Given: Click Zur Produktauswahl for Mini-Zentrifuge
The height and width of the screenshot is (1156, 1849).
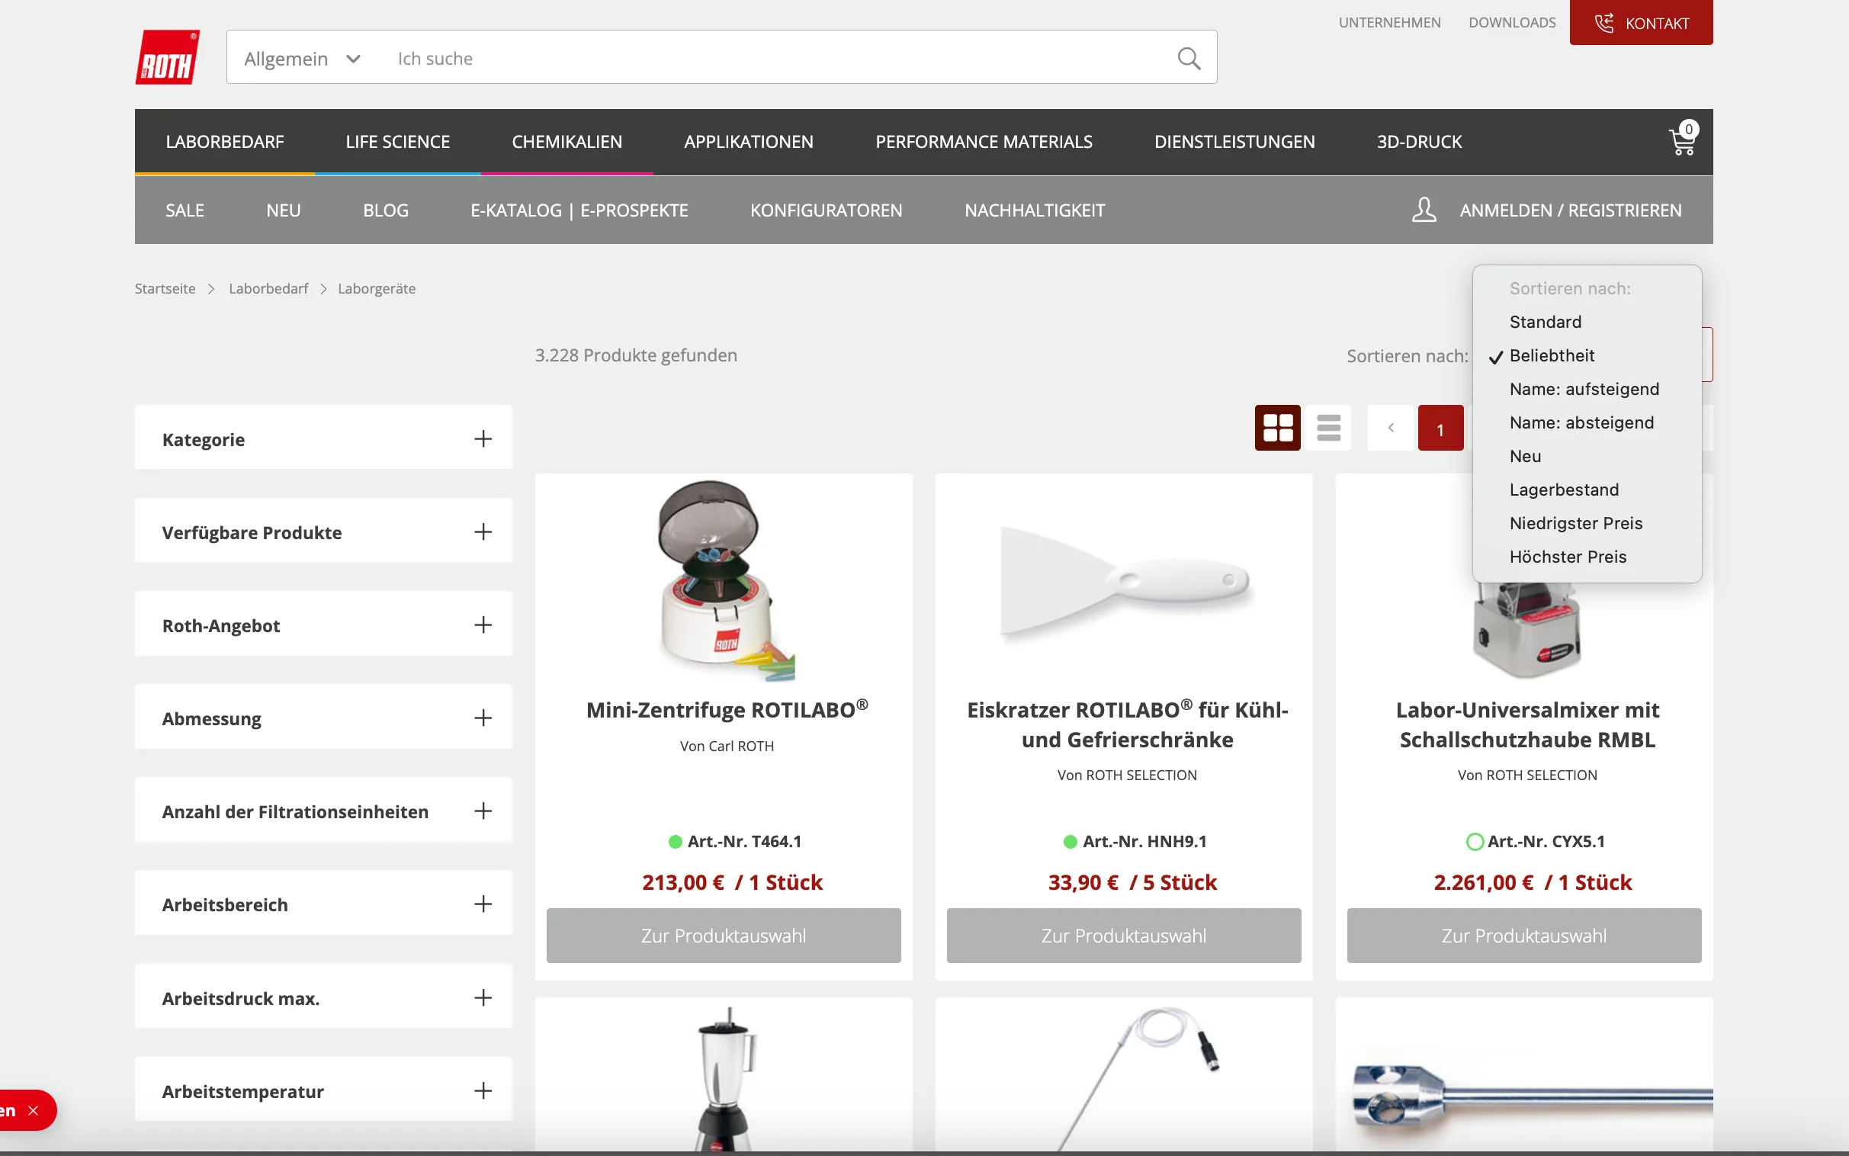Looking at the screenshot, I should [x=723, y=936].
